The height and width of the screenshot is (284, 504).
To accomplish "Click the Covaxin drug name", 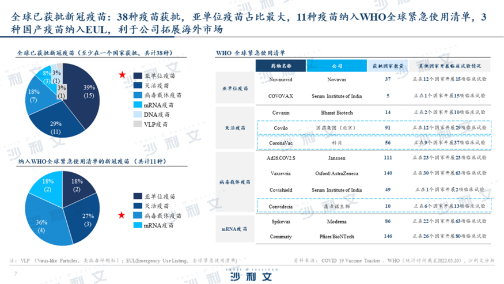I will click(x=281, y=112).
